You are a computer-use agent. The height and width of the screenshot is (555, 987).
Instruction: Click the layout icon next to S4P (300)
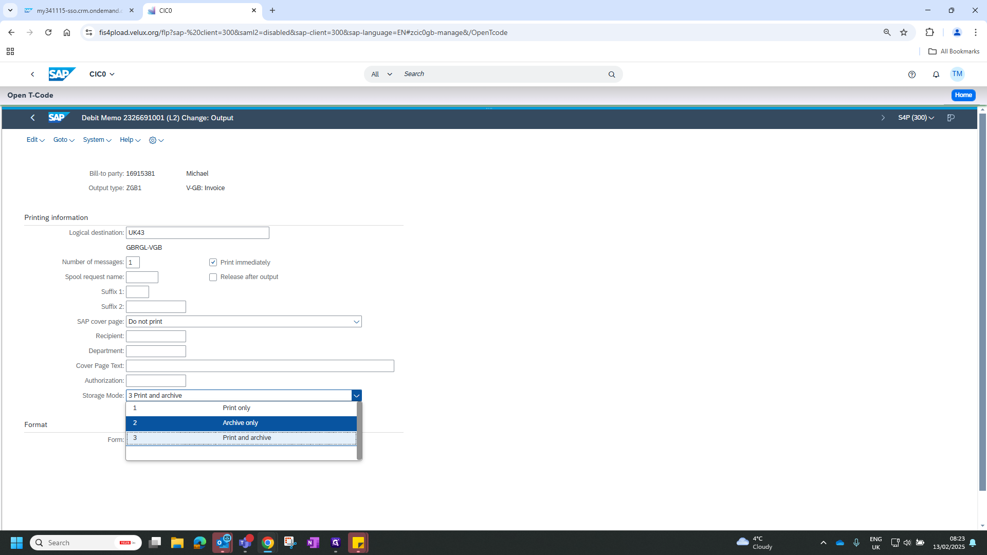[951, 118]
